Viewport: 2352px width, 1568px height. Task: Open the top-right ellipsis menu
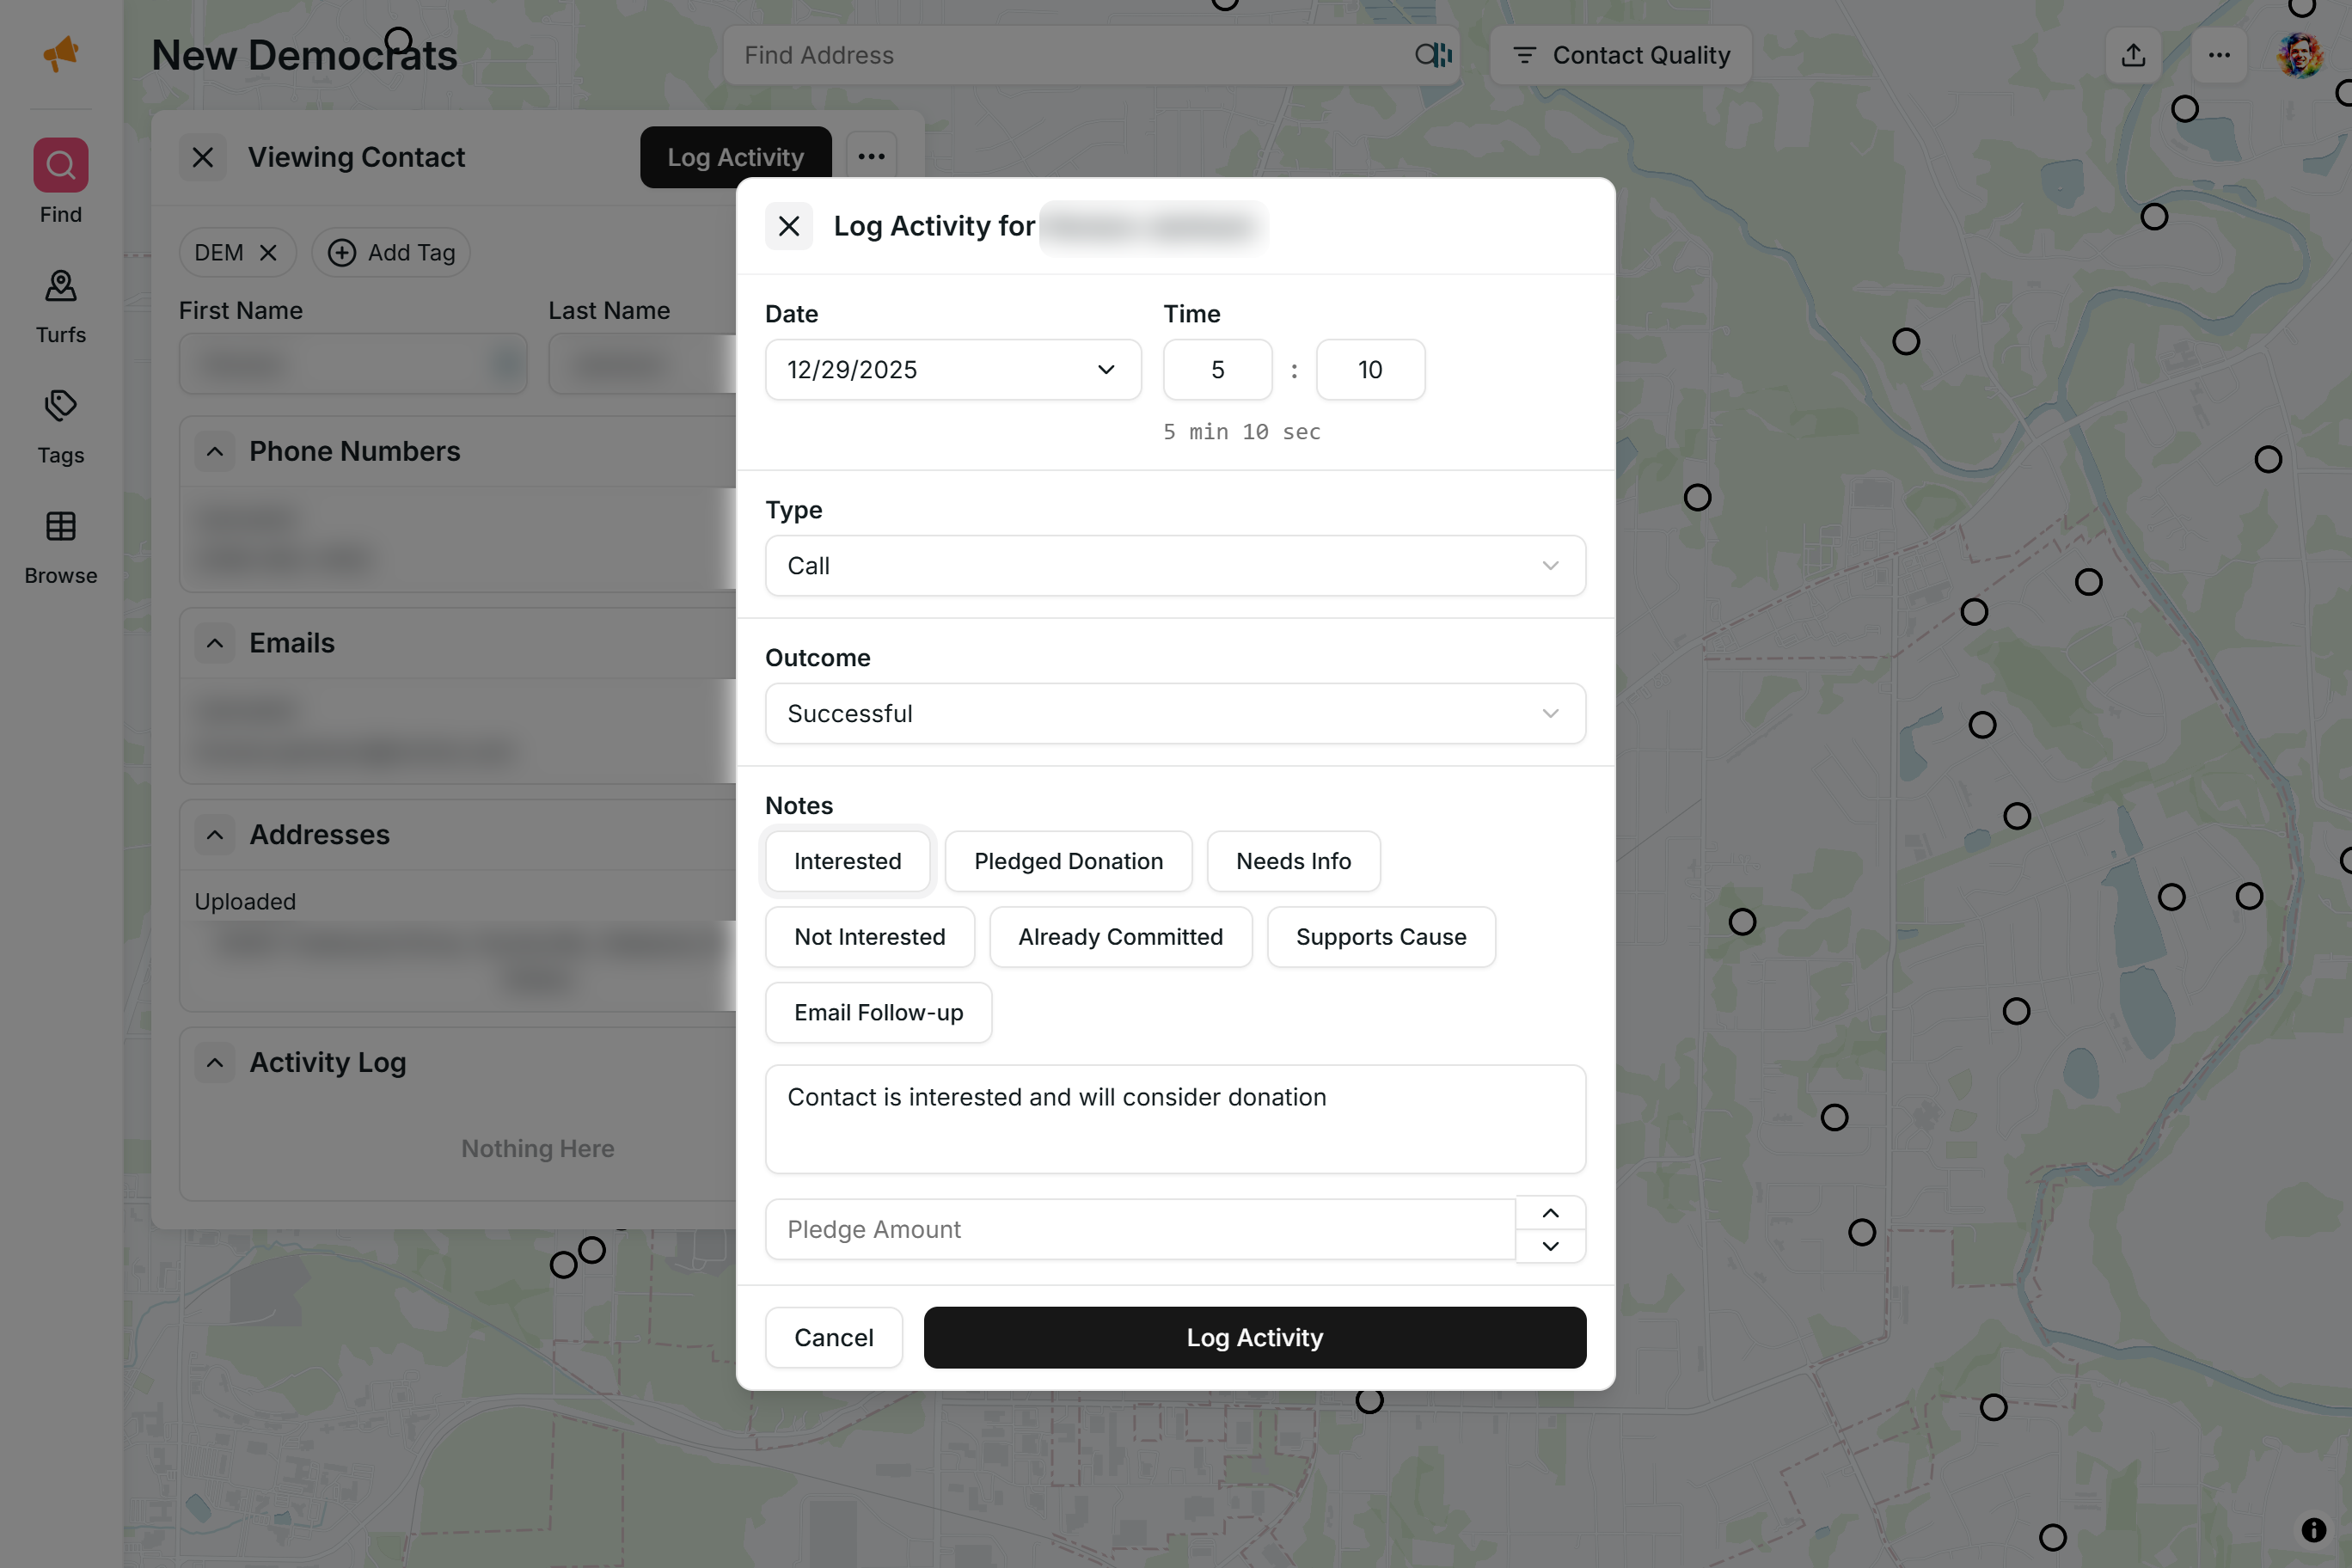coord(2219,55)
